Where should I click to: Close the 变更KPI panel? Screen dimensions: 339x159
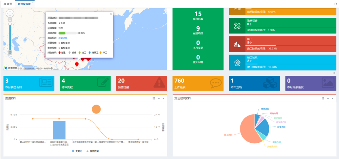pos(164,99)
